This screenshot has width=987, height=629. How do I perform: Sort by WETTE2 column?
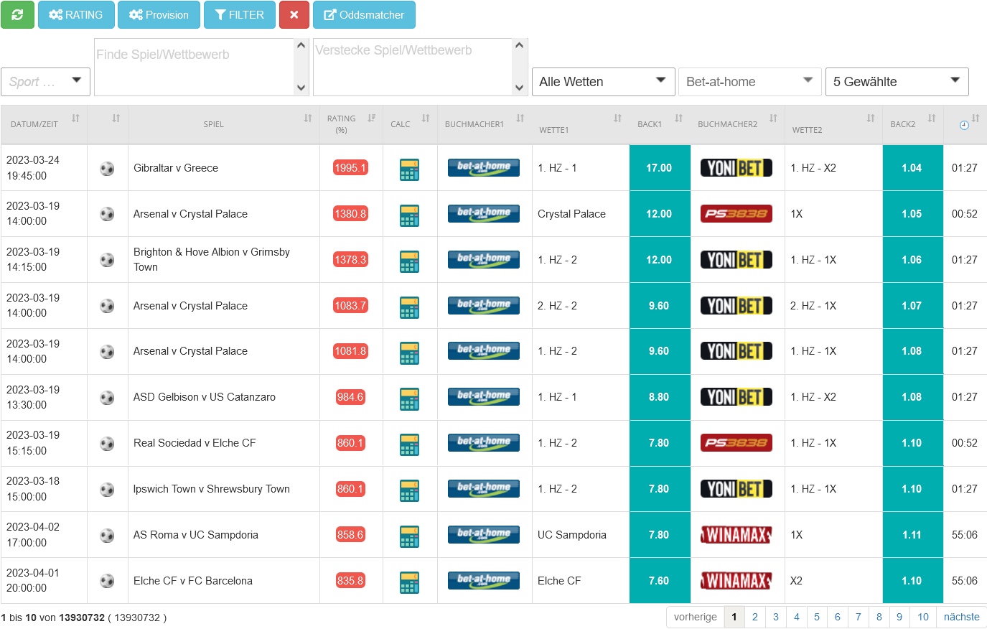(833, 124)
